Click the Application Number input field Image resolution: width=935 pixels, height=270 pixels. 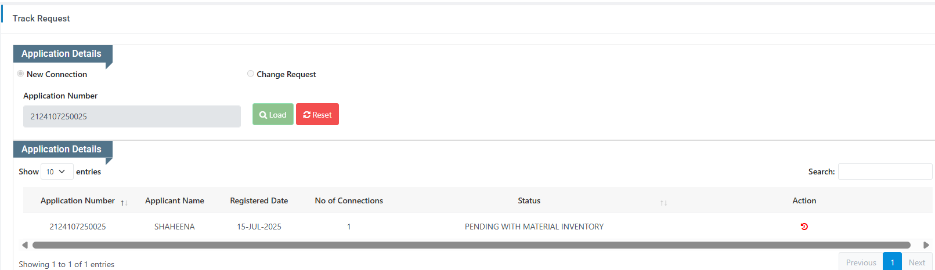tap(132, 116)
